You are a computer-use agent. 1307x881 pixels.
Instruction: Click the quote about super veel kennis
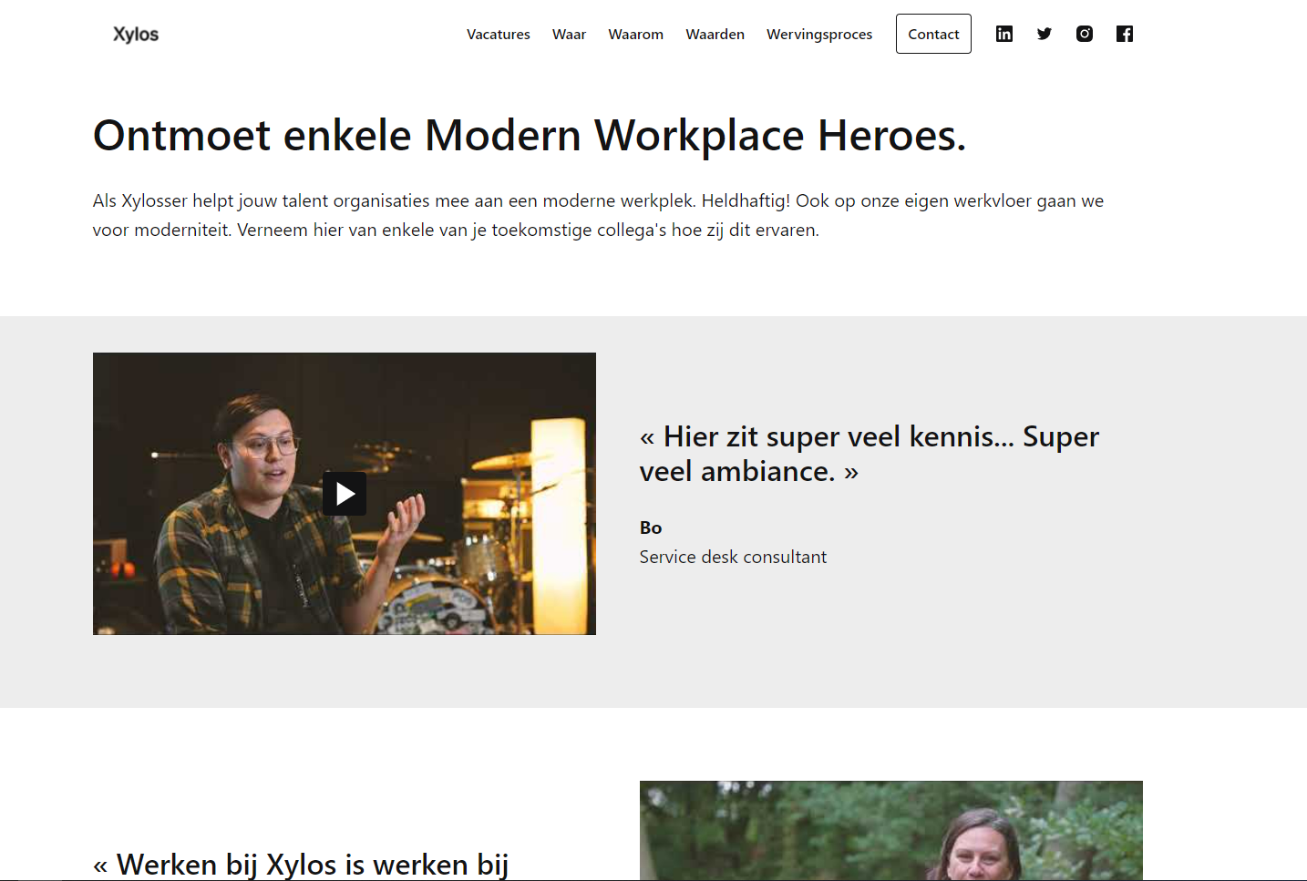[869, 453]
